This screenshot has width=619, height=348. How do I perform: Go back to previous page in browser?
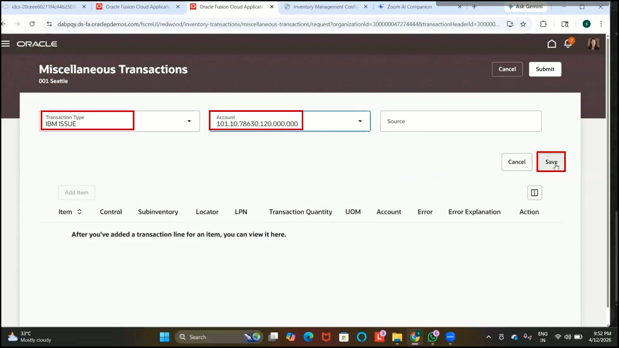click(x=4, y=24)
